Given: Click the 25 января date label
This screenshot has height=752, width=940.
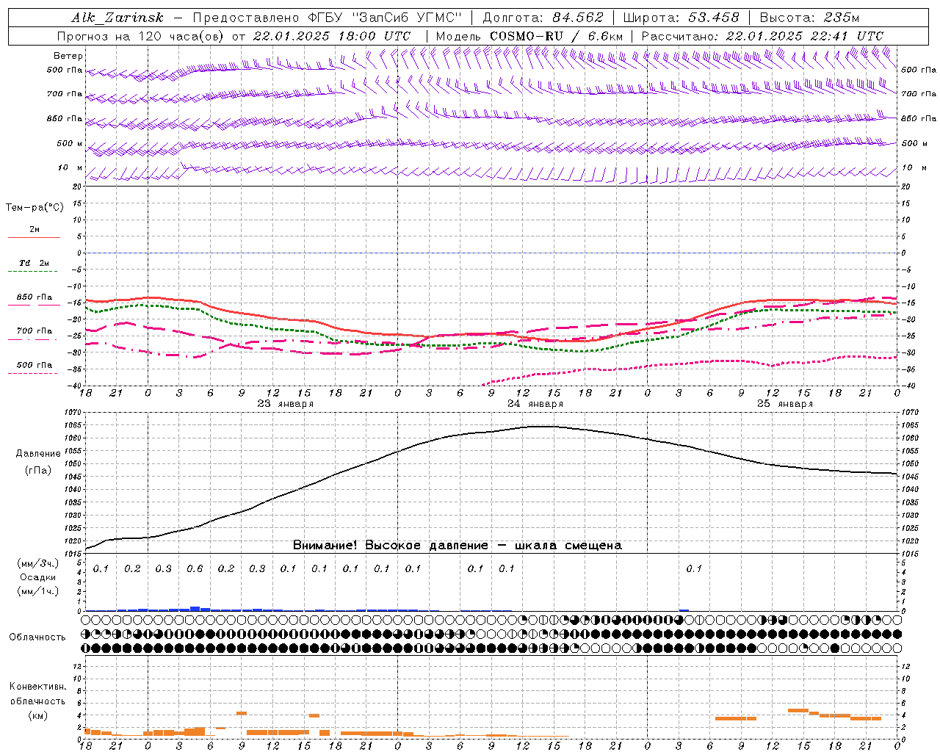Looking at the screenshot, I should point(785,404).
